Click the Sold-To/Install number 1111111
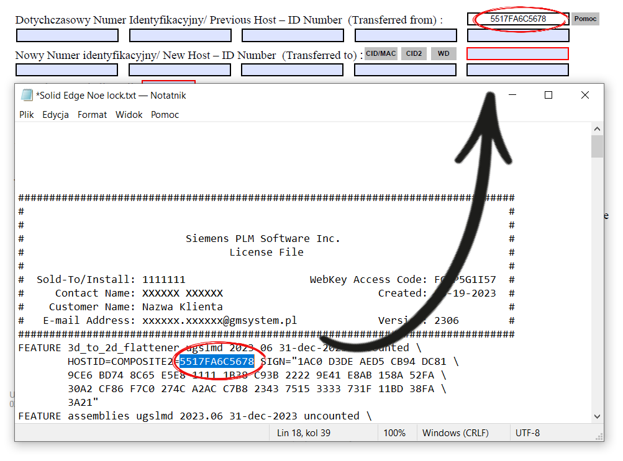This screenshot has width=623, height=461. [164, 280]
